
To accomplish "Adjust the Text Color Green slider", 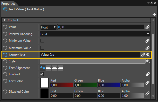I will coord(85,85).
